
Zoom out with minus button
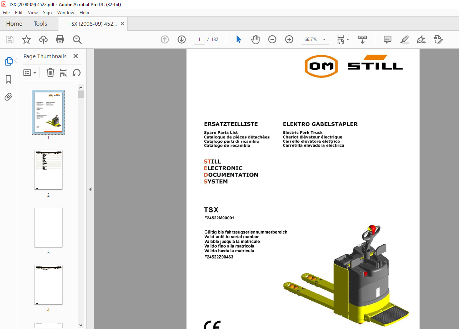click(272, 39)
